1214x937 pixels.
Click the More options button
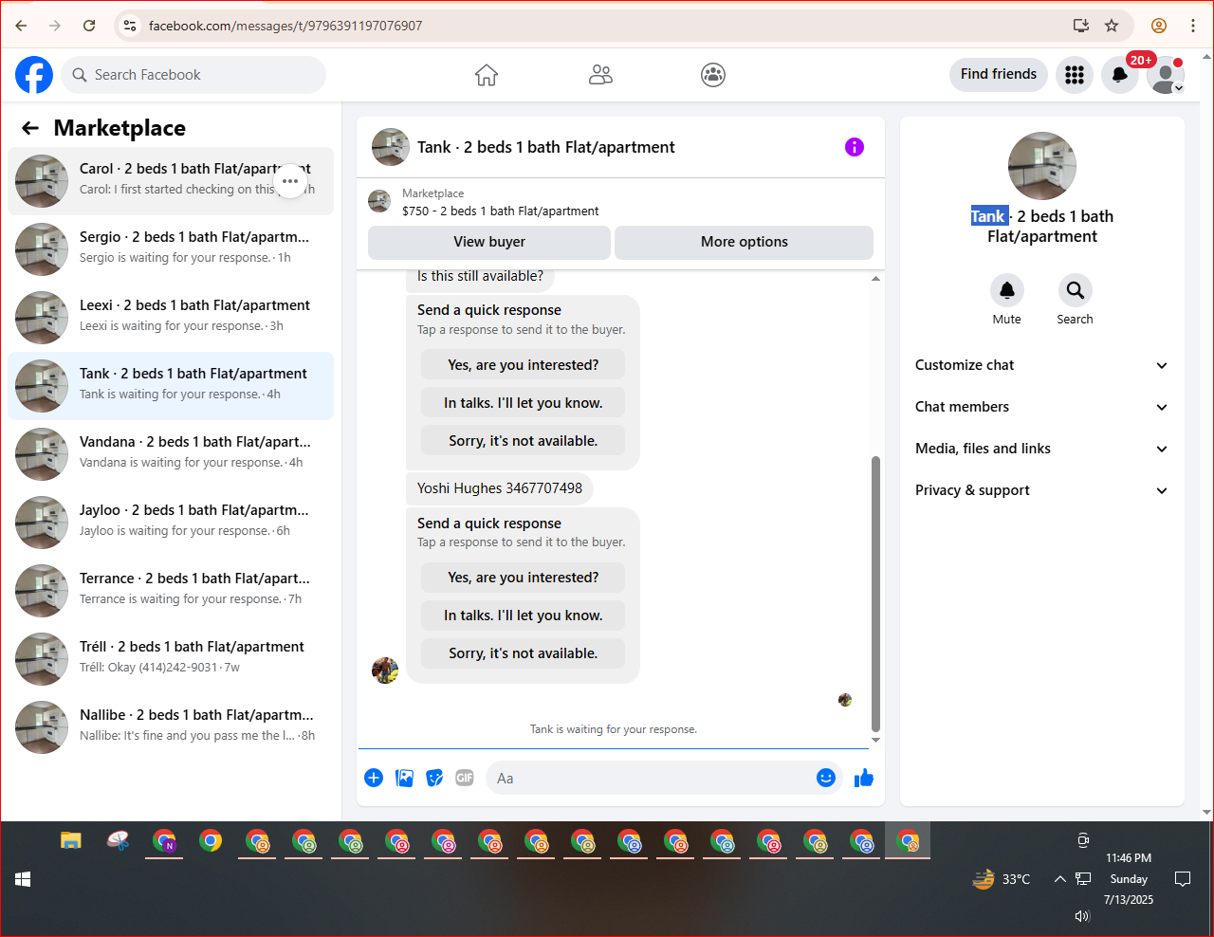(745, 242)
